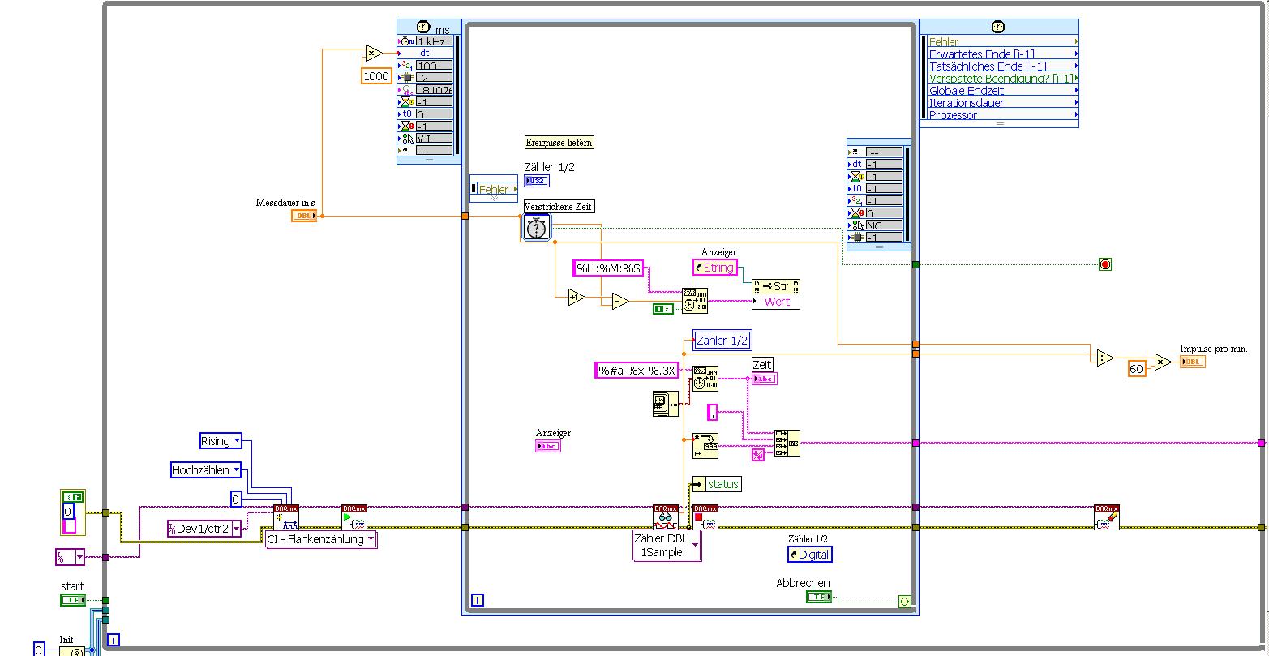Toggle the green T boolean constant
1269x656 pixels.
(x=663, y=308)
